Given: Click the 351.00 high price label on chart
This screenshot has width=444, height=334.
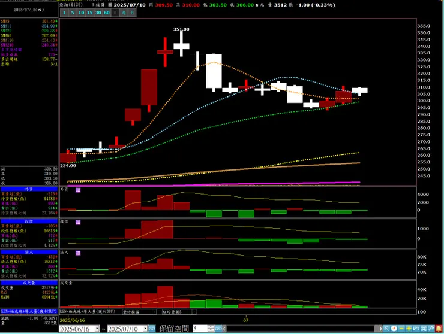Looking at the screenshot, I should pos(181,29).
